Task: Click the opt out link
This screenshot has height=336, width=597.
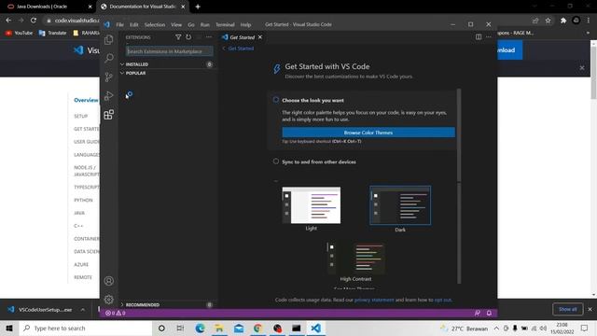Action: pos(442,300)
